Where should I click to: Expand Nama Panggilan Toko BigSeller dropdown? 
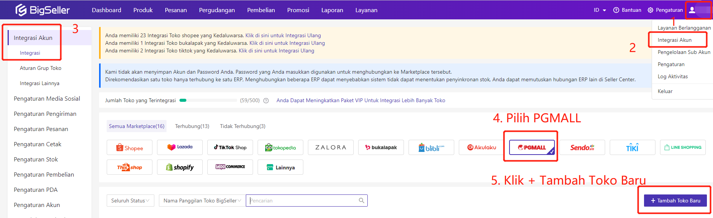[202, 201]
